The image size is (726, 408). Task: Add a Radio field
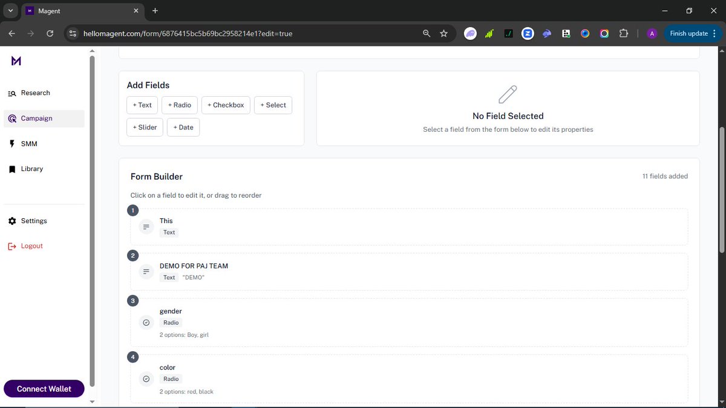pos(180,105)
